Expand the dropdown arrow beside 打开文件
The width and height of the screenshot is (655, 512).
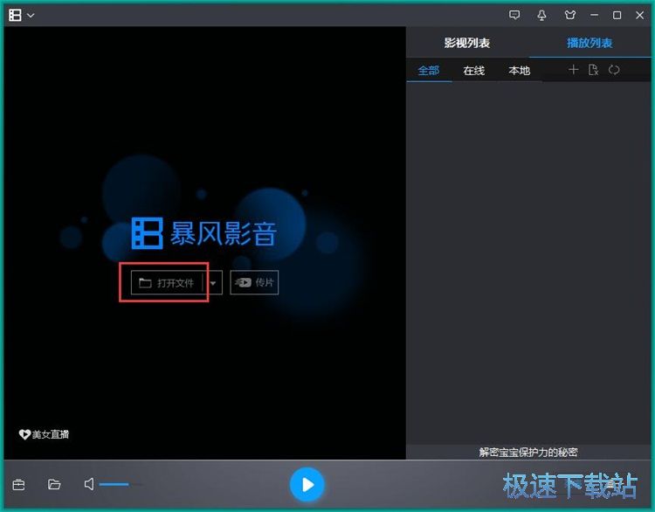point(213,283)
